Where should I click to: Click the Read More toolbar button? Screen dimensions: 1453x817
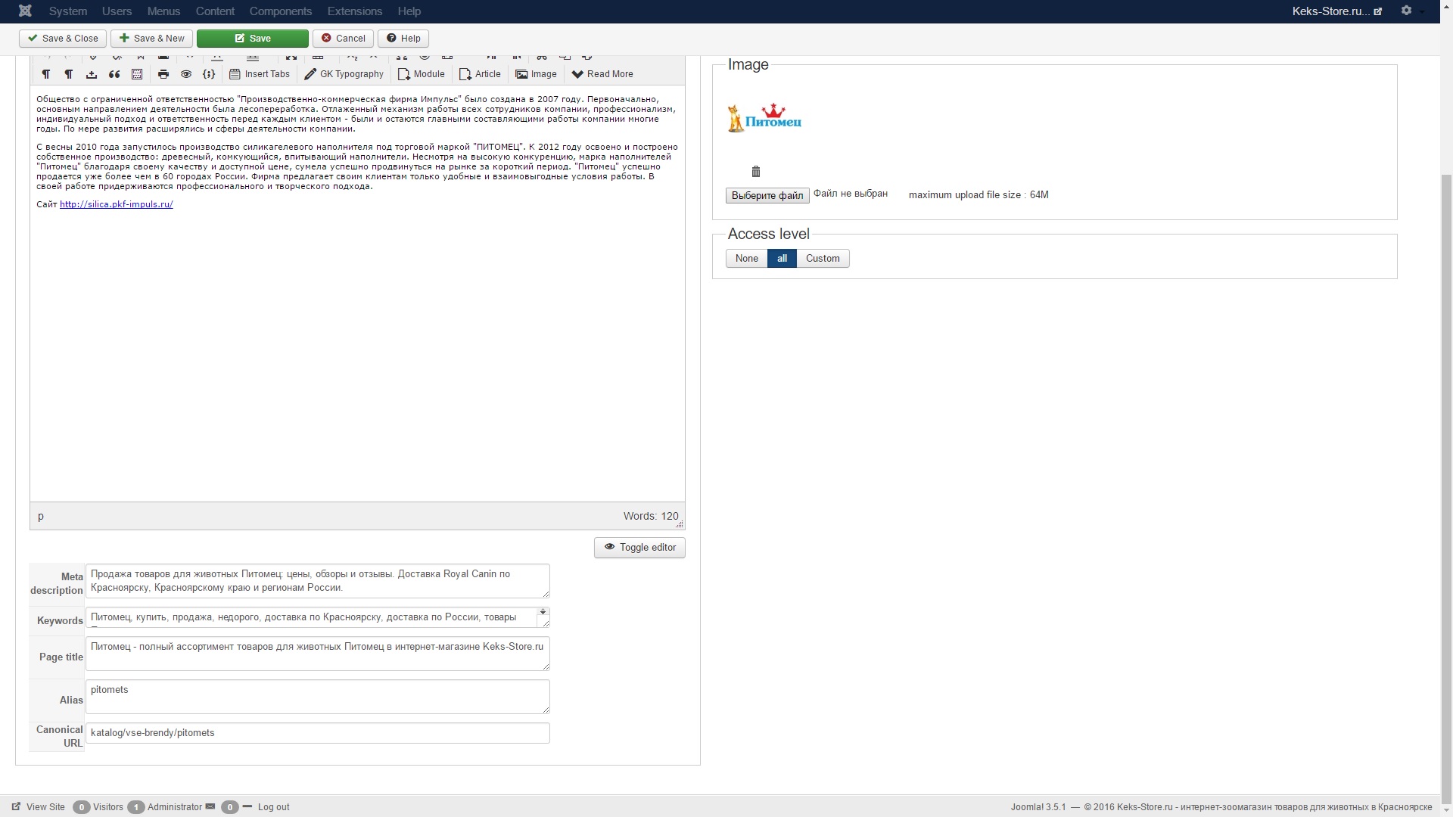(x=602, y=74)
